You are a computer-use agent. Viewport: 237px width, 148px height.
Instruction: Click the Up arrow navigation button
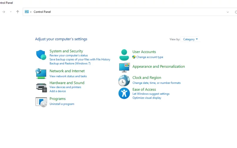pos(18,12)
